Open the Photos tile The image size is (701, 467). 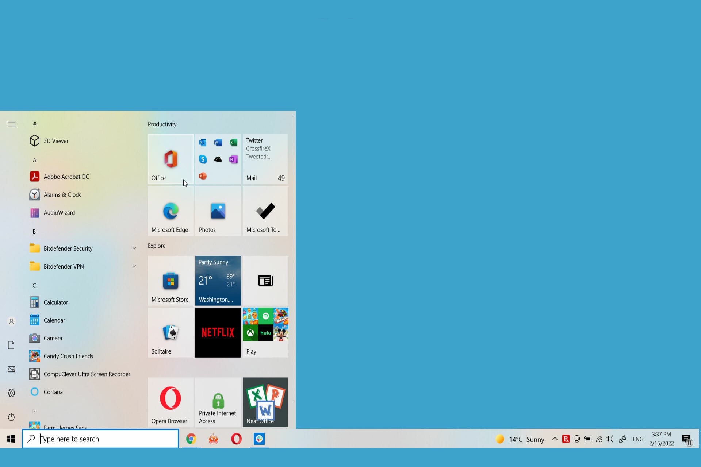click(218, 211)
